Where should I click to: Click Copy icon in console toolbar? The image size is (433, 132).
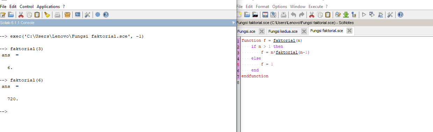point(29,15)
